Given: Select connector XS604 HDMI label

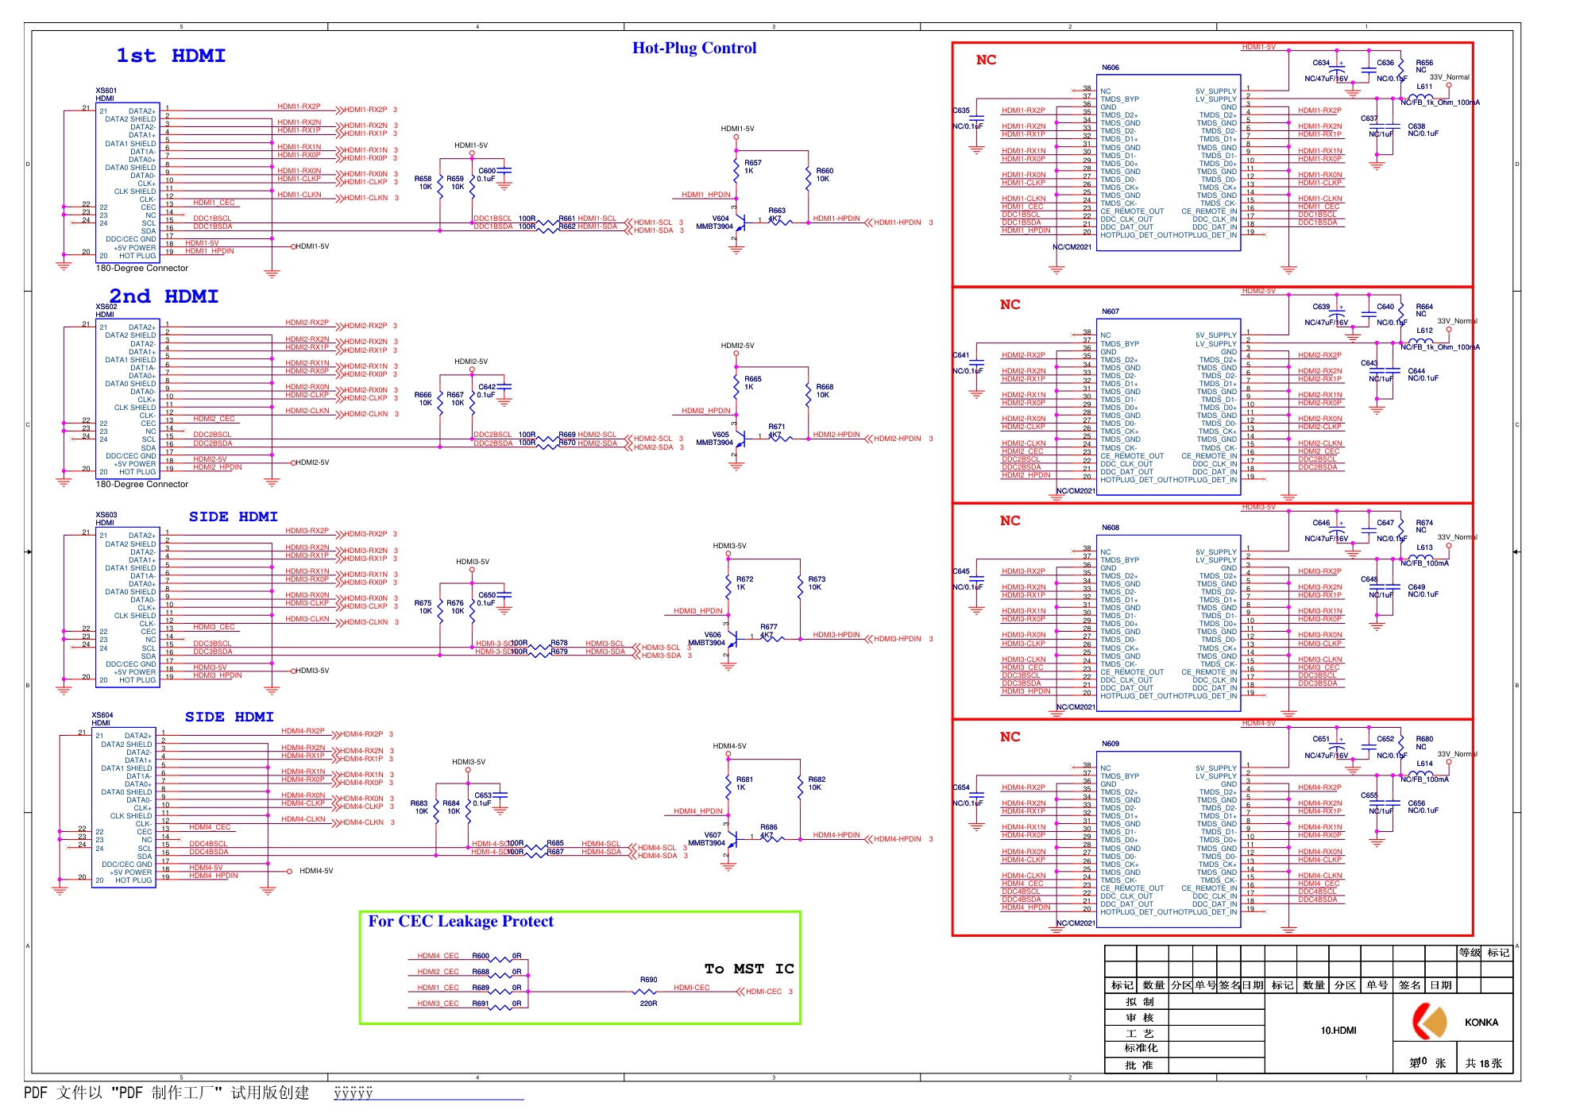Looking at the screenshot, I should [102, 719].
